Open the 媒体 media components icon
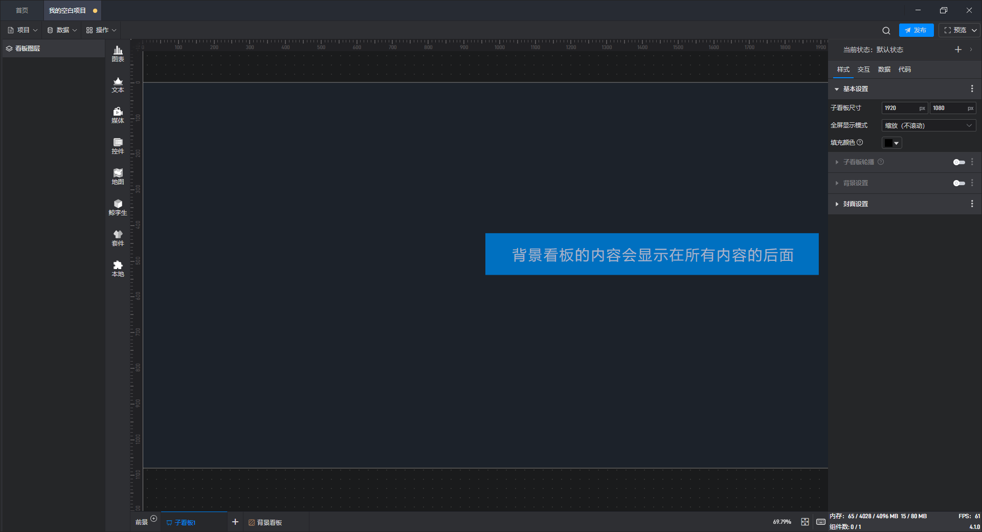Viewport: 982px width, 532px height. click(x=118, y=115)
